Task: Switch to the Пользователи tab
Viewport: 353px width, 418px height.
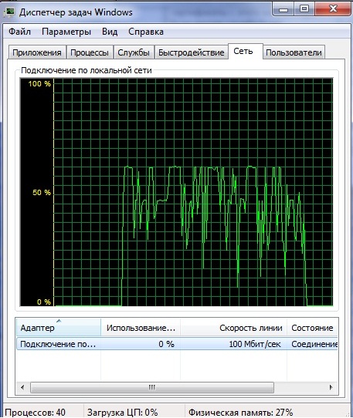Action: click(x=294, y=52)
